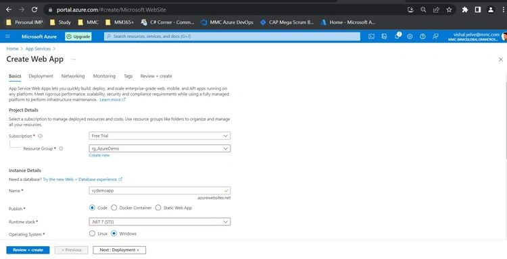Open the Azure portal hamburger menu
Screen dimensions: 507x259
[8, 36]
